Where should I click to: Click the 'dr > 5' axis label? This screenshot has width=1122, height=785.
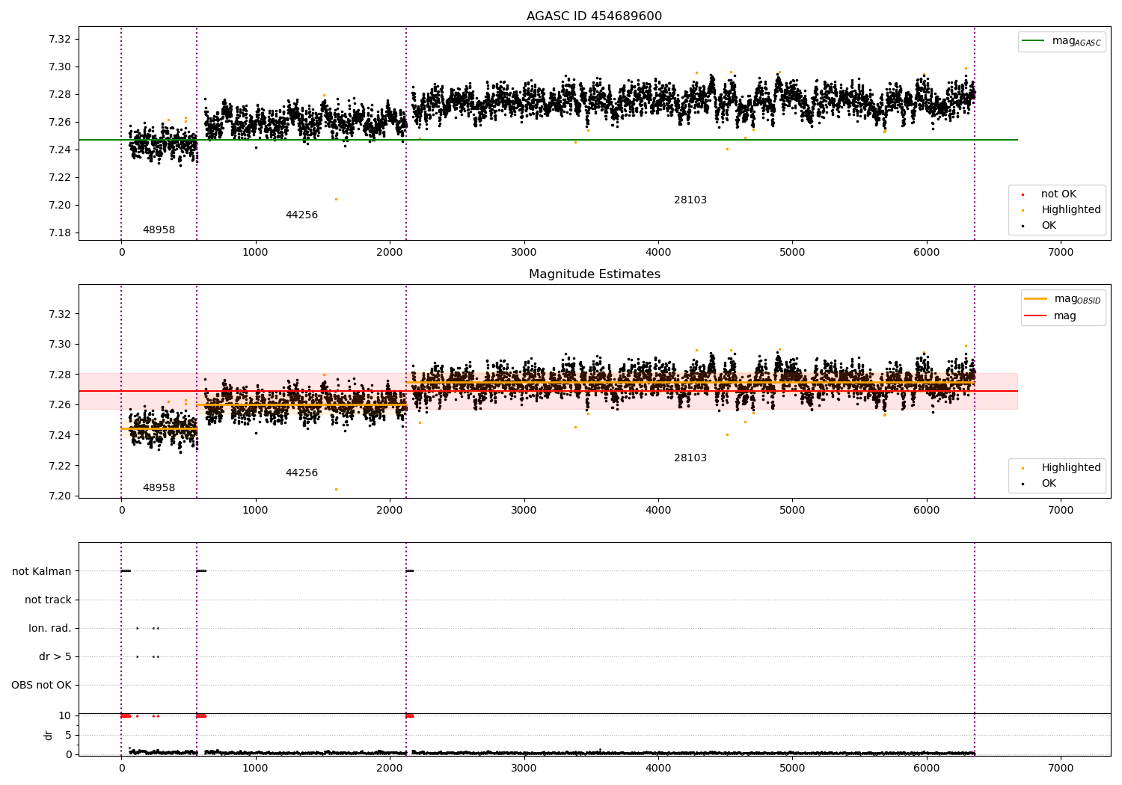tap(55, 657)
